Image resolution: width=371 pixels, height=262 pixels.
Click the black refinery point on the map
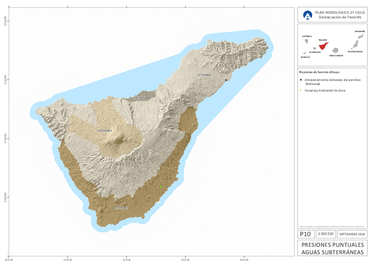click(x=226, y=80)
